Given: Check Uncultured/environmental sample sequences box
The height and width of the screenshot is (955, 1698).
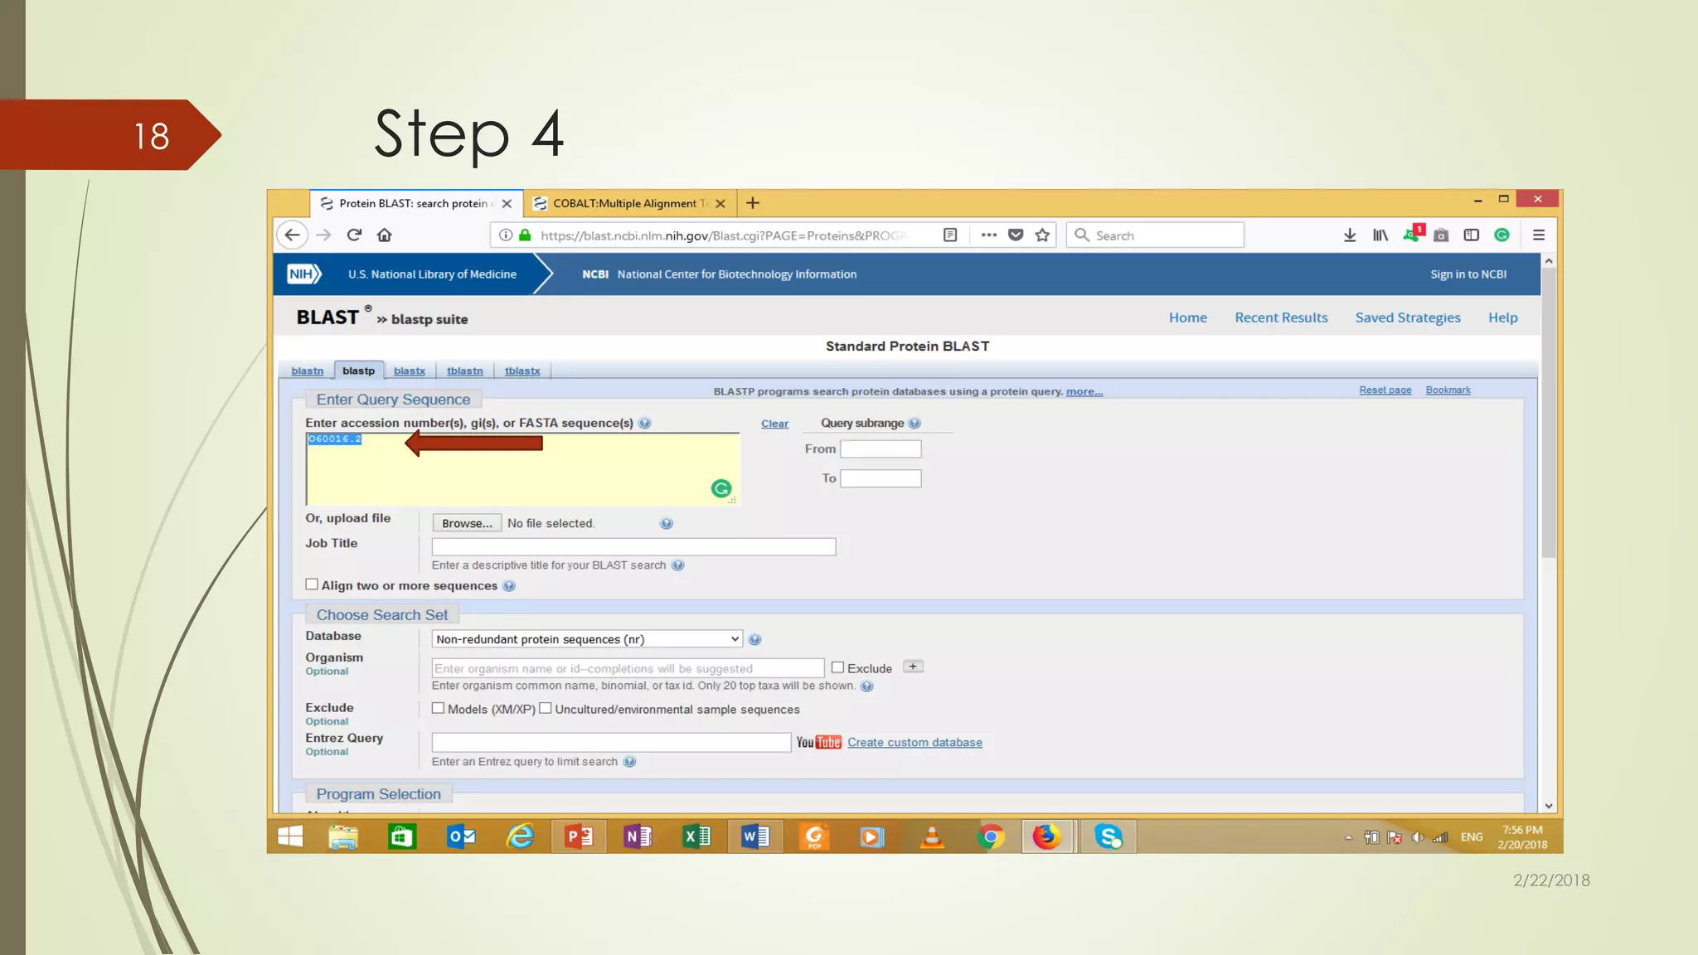Looking at the screenshot, I should click(x=546, y=709).
